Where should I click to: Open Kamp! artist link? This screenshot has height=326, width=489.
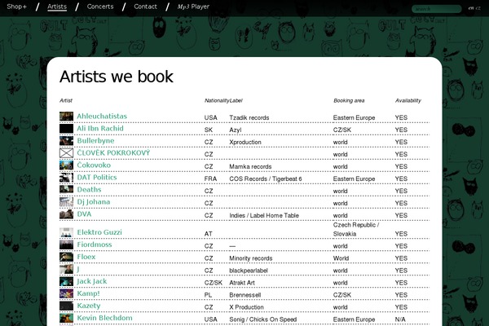click(x=89, y=293)
